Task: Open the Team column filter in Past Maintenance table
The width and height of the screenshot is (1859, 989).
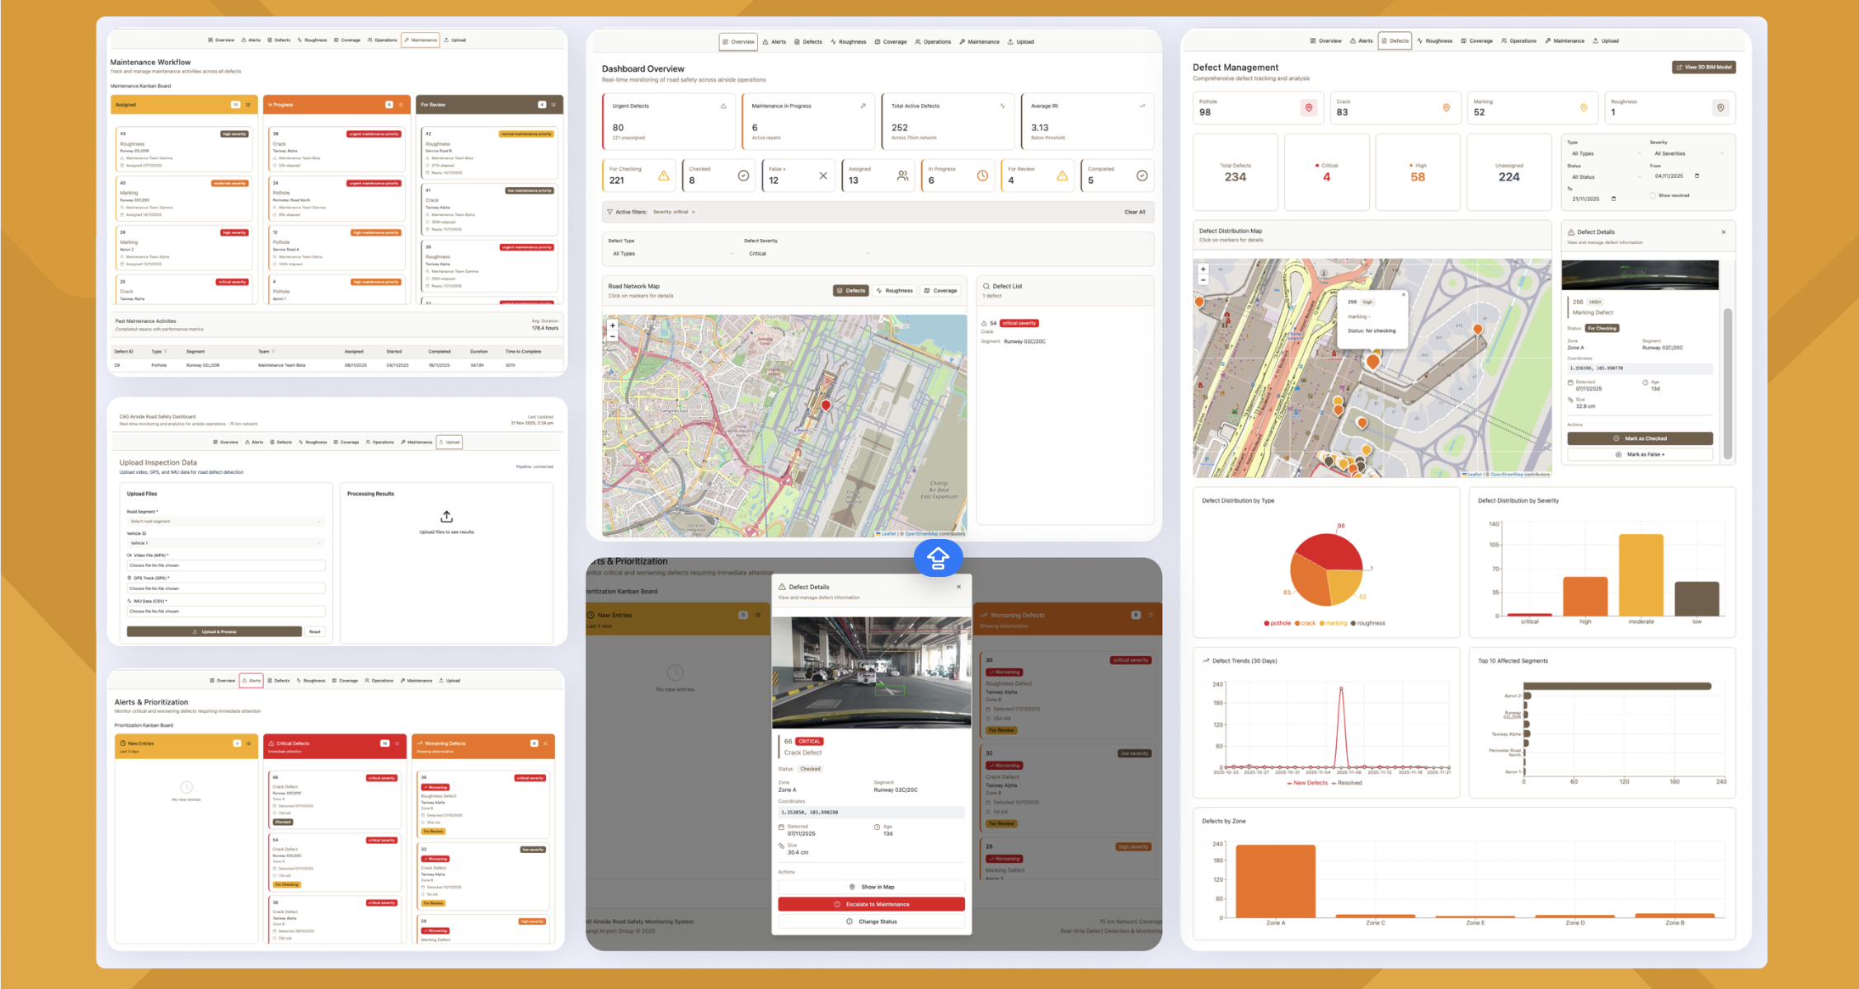Action: coord(273,352)
